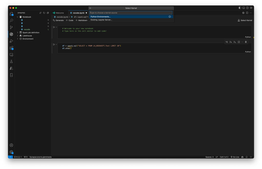Open the Source Control view
The image size is (262, 169).
pyautogui.click(x=11, y=27)
